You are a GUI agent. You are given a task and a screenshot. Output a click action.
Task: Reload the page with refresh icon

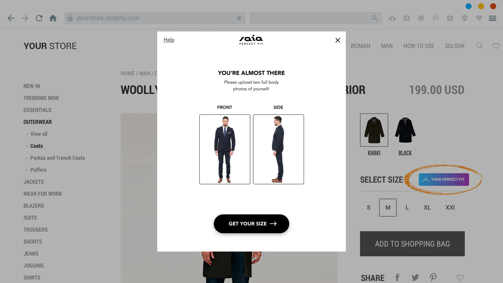pyautogui.click(x=39, y=18)
